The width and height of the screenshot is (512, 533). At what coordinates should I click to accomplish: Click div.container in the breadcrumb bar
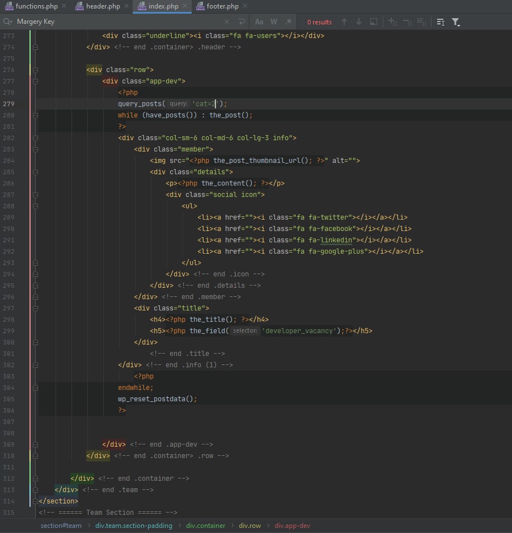click(205, 526)
